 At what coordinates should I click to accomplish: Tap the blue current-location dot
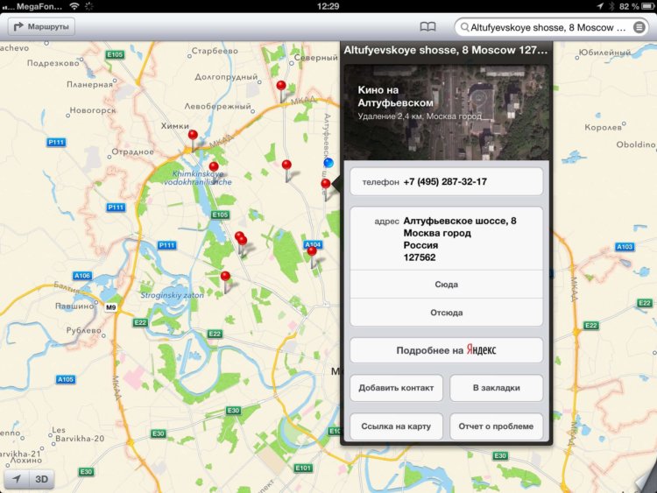(328, 163)
